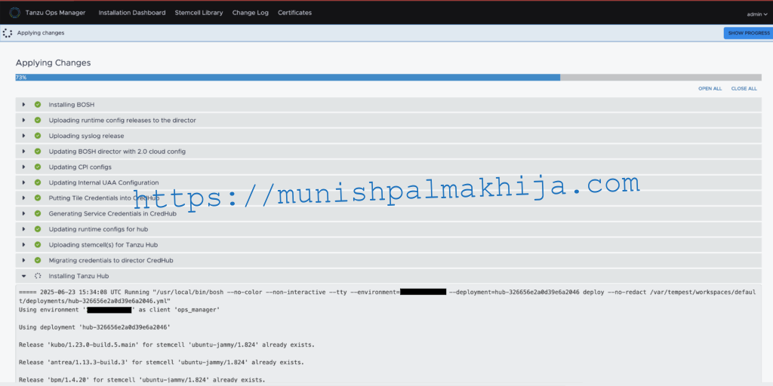Click in-progress spinner beside Installing Tanzu Hub
Viewport: 773px width, 386px height.
[38, 276]
